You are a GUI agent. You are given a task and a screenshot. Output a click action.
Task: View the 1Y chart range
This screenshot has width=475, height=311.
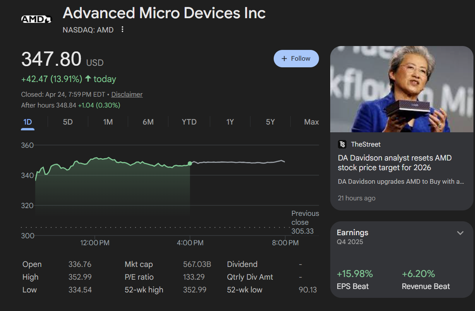(x=230, y=122)
